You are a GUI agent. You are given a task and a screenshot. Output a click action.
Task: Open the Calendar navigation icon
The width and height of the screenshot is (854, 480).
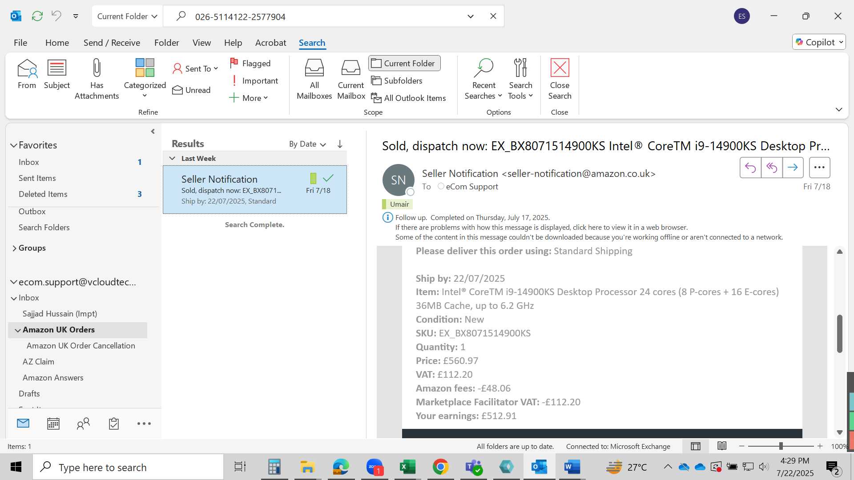[53, 424]
